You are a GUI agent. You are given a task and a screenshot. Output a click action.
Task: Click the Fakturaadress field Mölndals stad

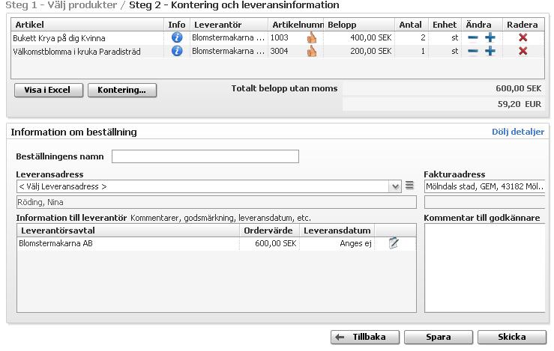484,186
